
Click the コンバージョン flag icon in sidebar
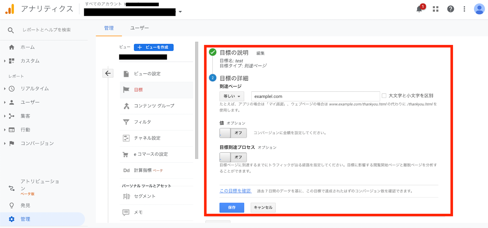pos(12,144)
